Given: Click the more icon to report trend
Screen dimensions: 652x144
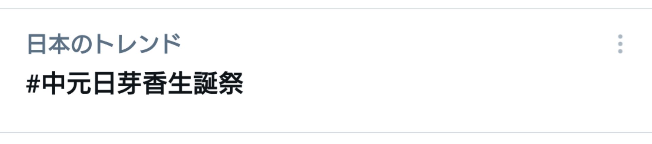Looking at the screenshot, I should 620,44.
